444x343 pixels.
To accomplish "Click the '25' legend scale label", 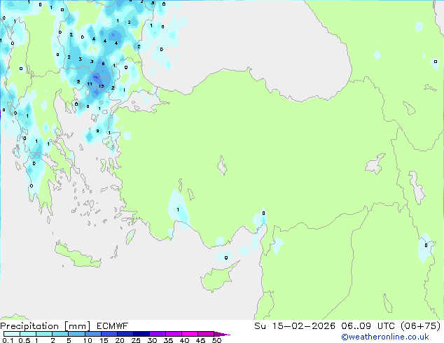I will (136, 340).
